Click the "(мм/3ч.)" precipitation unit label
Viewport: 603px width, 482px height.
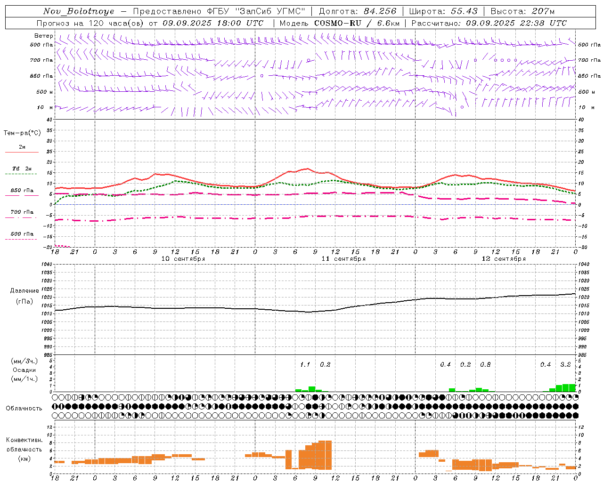point(24,361)
